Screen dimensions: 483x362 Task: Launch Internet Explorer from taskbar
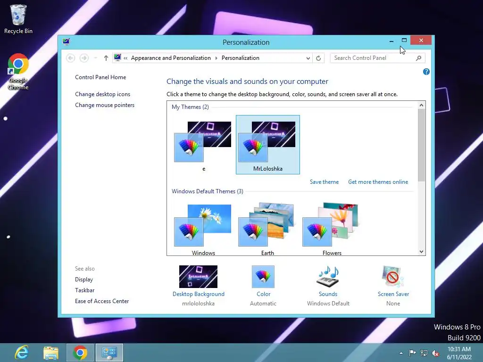point(22,353)
